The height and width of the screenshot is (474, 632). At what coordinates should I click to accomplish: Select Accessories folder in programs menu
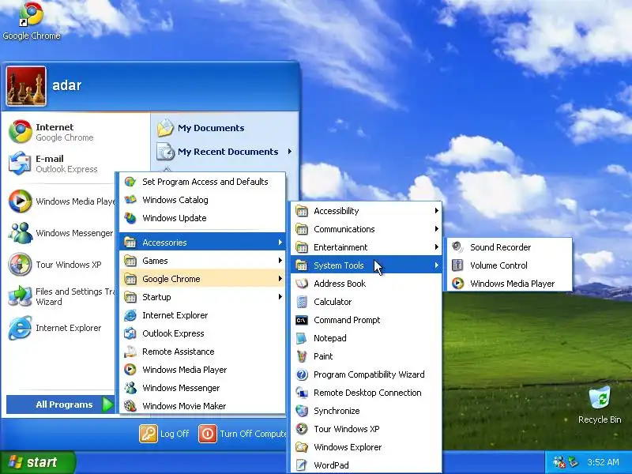(x=203, y=243)
